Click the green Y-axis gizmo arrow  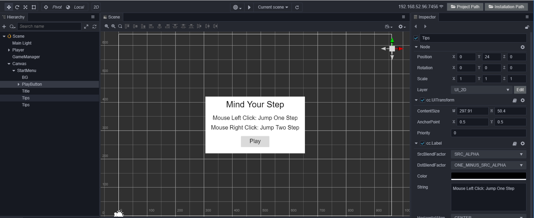click(392, 39)
